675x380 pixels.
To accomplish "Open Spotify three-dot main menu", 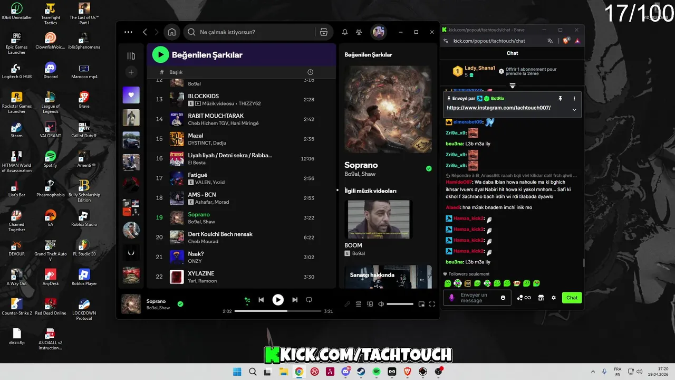I will [128, 32].
